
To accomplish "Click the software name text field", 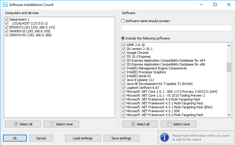I will pos(176,28).
